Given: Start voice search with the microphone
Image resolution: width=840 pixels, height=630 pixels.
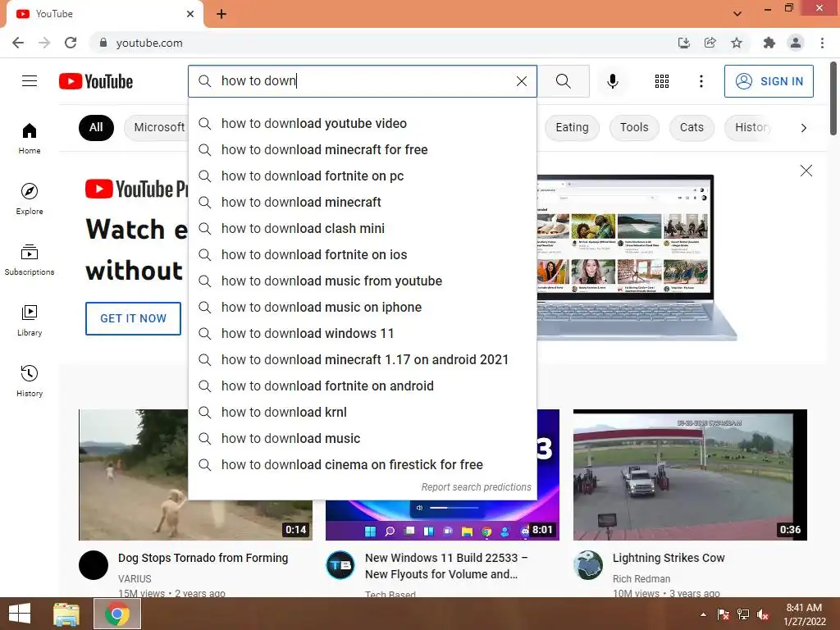Looking at the screenshot, I should click(x=612, y=81).
